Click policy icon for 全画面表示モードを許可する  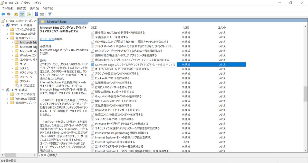coord(93,37)
